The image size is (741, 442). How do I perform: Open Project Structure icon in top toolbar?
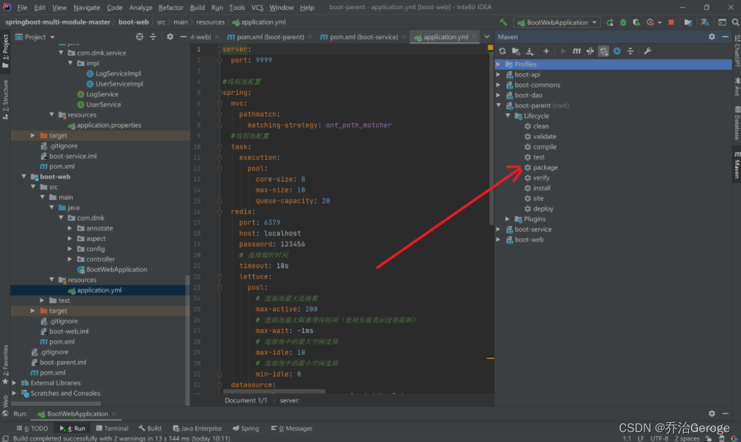(688, 23)
